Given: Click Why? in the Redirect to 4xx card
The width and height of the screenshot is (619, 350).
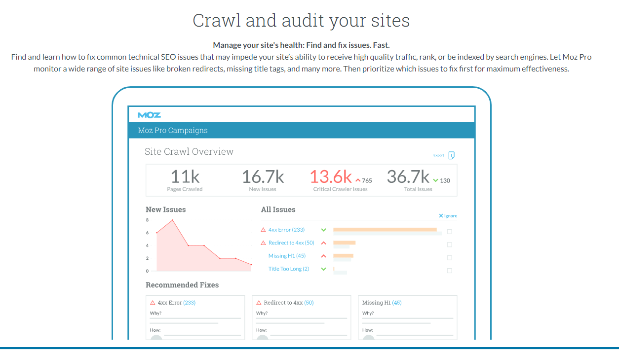Looking at the screenshot, I should [x=262, y=314].
